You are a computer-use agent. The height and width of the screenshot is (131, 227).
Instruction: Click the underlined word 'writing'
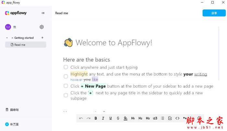point(200,74)
